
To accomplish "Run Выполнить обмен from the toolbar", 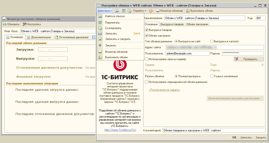I will pyautogui.click(x=199, y=11).
